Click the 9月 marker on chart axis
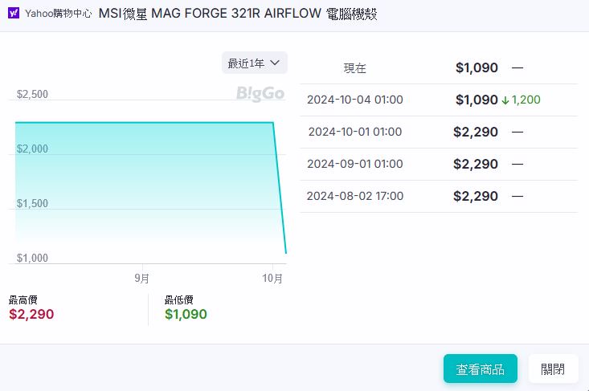Image resolution: width=589 pixels, height=391 pixels. pos(141,279)
